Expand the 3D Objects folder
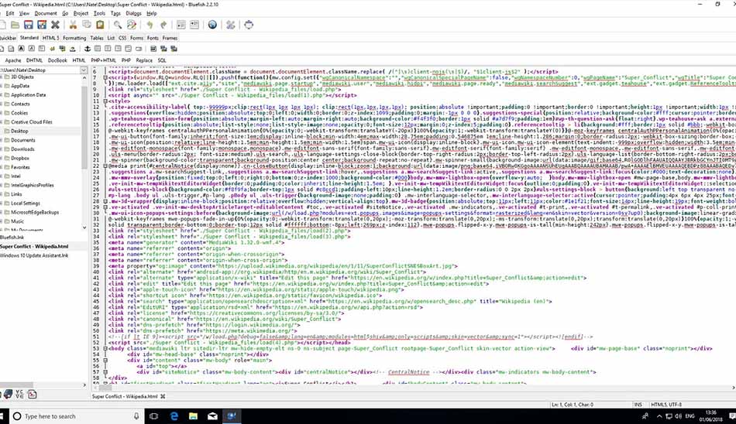 2,77
